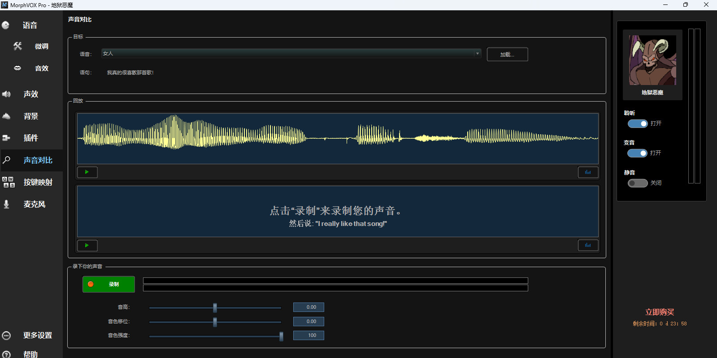This screenshot has height=358, width=717.
Task: Show spectrum view for the target waveform
Action: pyautogui.click(x=587, y=172)
